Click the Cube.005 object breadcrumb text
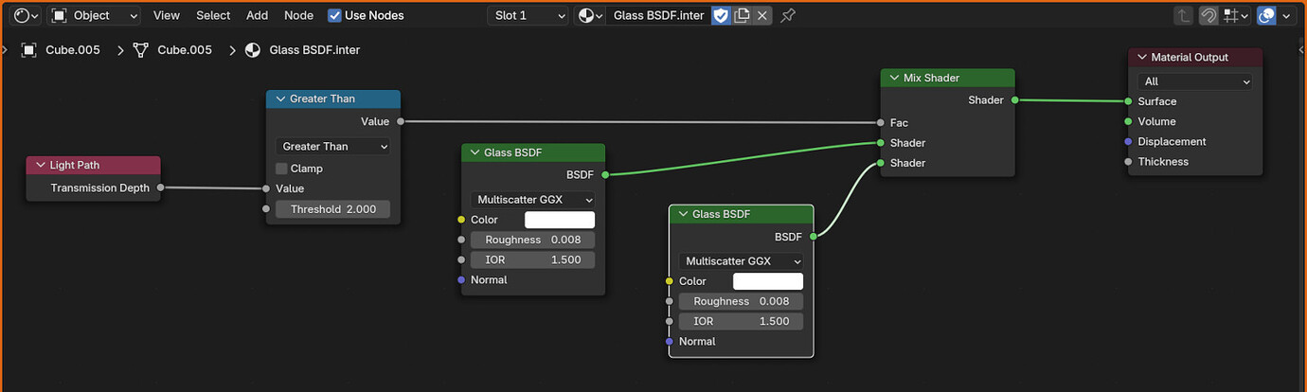This screenshot has width=1307, height=392. tap(73, 50)
